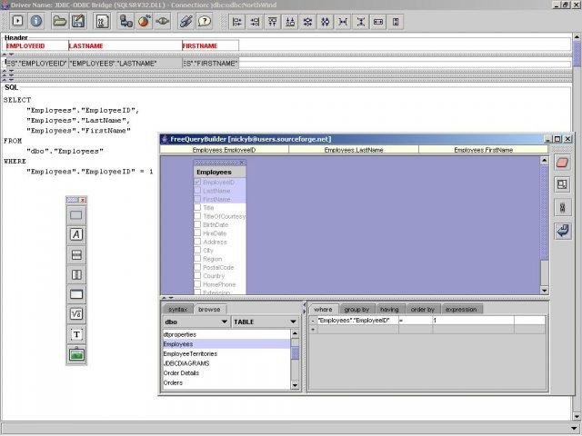Open the where tab

[324, 309]
